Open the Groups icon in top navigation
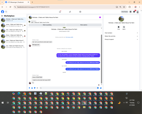The width and height of the screenshot is (142, 114). (80, 12)
